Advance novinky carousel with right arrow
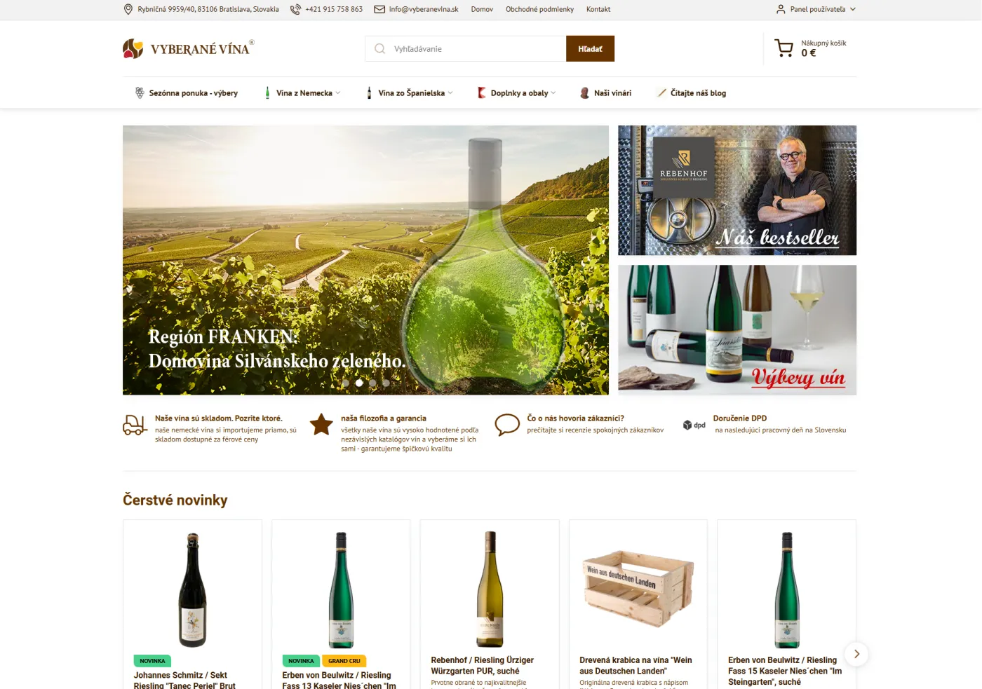This screenshot has width=982, height=689. coord(856,653)
